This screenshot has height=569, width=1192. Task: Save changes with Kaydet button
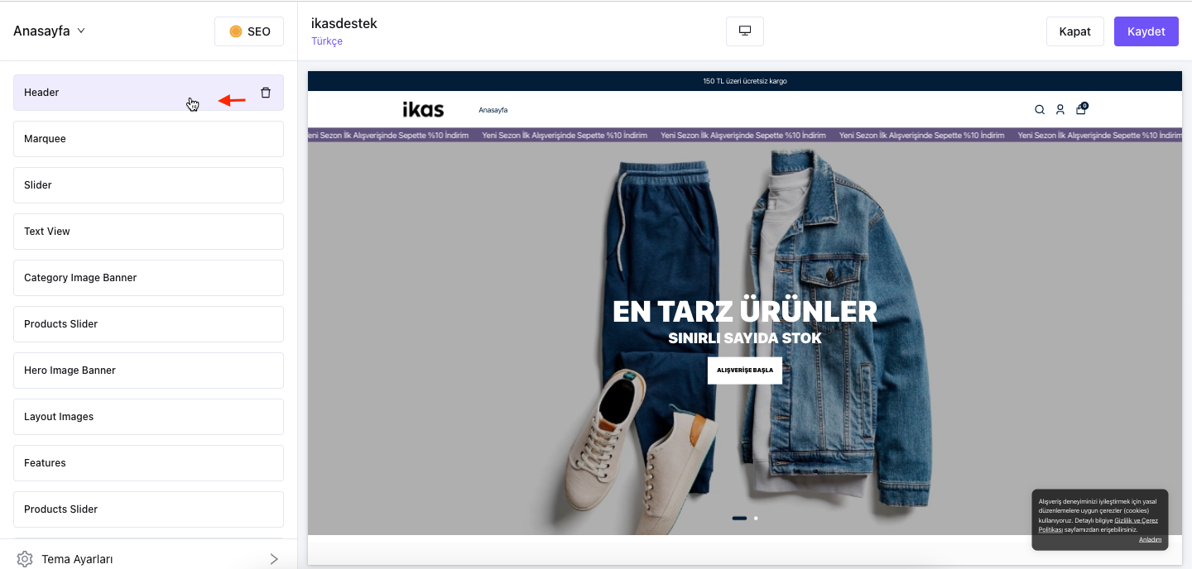[1146, 31]
